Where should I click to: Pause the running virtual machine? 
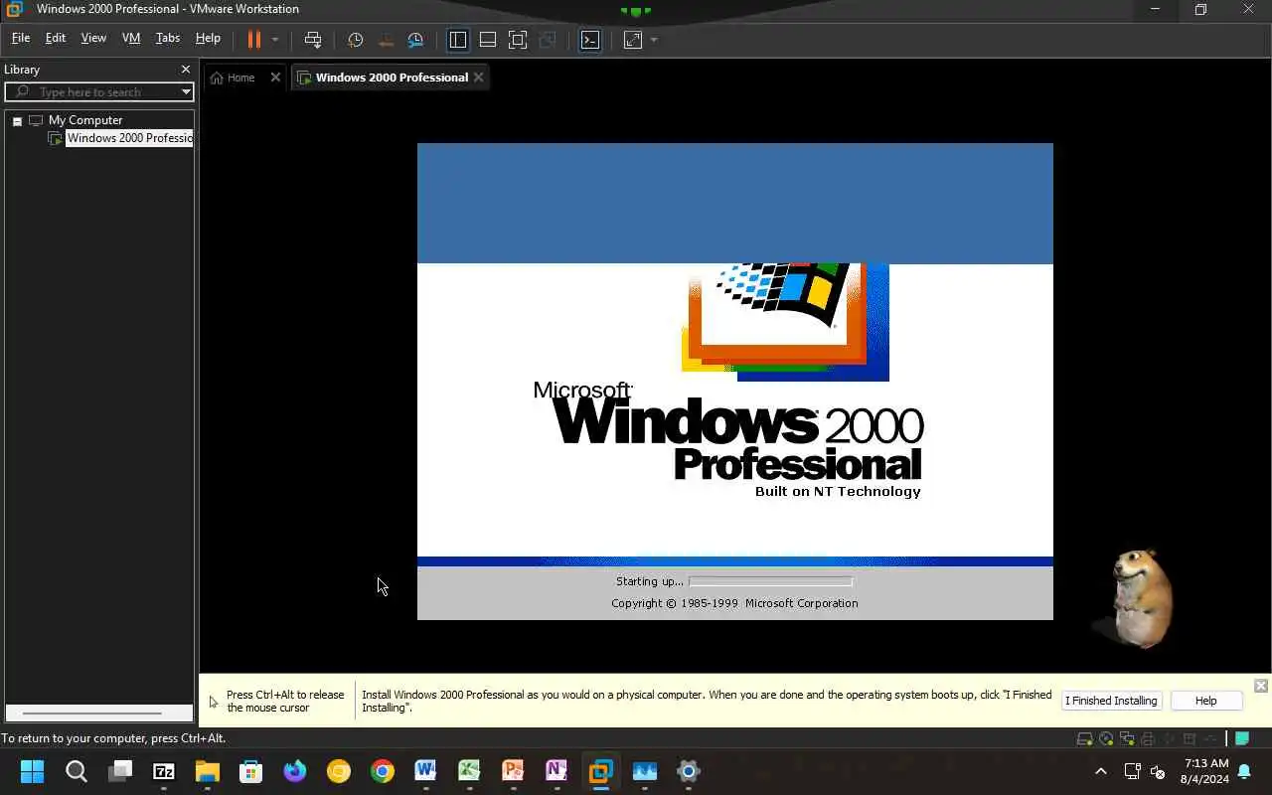point(254,40)
